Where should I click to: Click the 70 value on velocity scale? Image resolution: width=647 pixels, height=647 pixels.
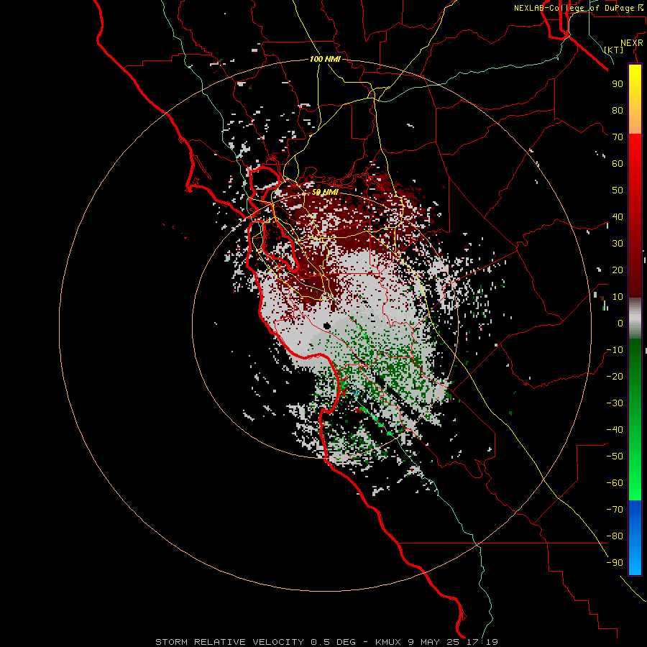[x=618, y=137]
